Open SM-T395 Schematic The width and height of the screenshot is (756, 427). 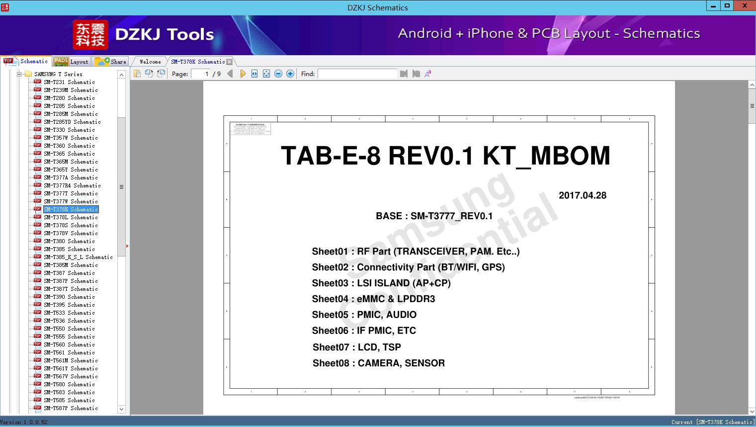69,305
